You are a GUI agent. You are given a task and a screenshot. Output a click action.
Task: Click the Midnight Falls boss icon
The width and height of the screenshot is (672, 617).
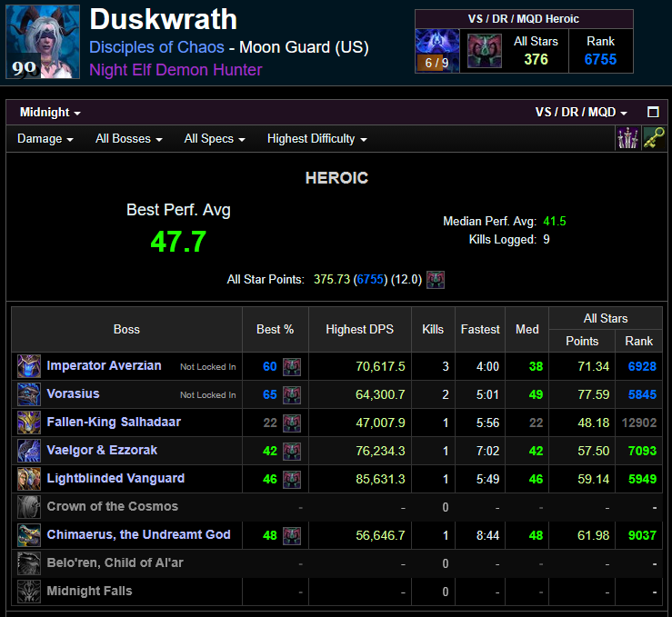coord(29,592)
